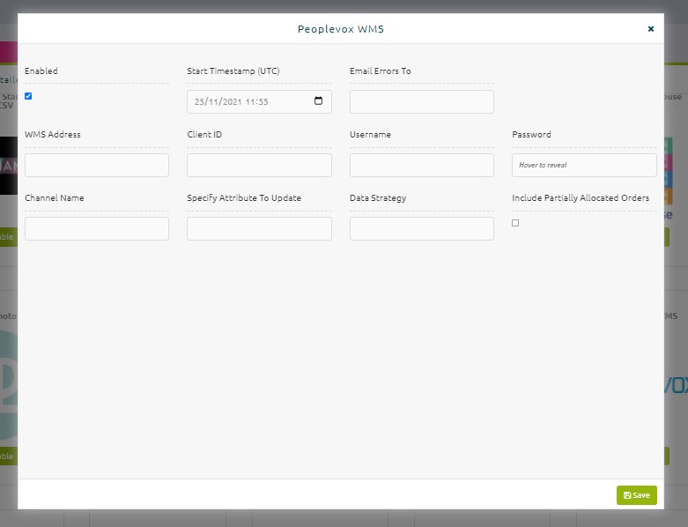Image resolution: width=688 pixels, height=527 pixels.
Task: Click the Username text box
Action: pyautogui.click(x=422, y=165)
